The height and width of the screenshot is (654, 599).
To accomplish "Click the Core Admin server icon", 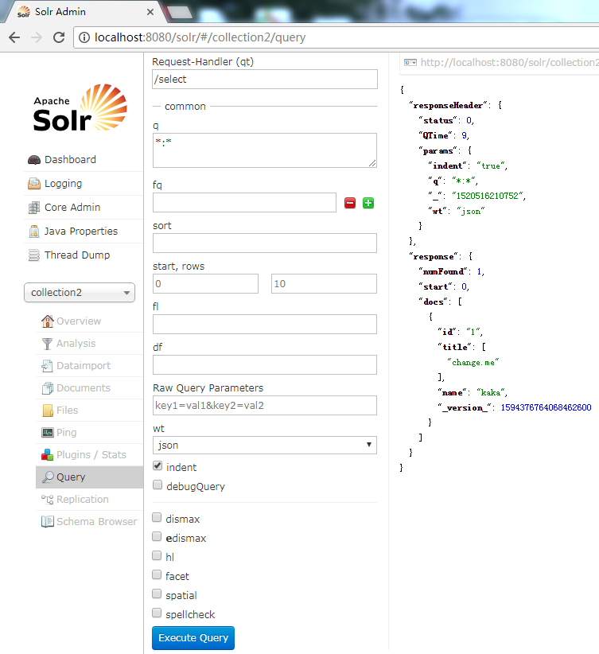I will point(33,208).
